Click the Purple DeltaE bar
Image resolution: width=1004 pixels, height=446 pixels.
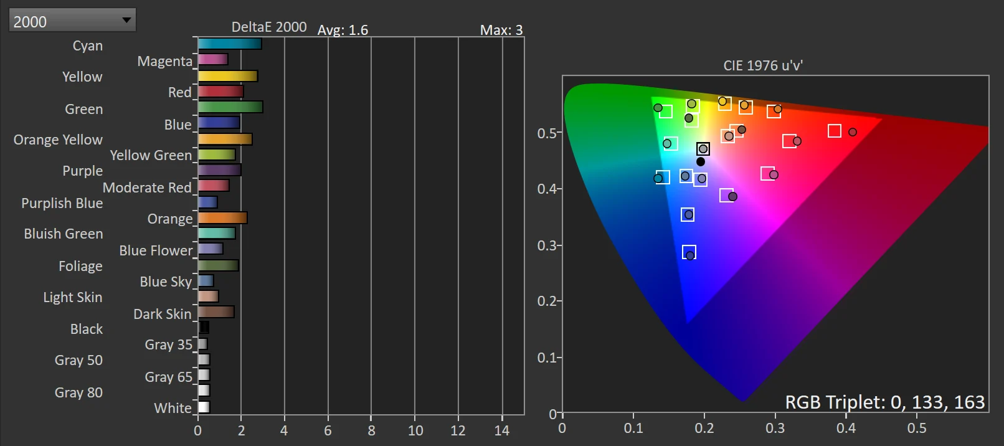[x=219, y=170]
